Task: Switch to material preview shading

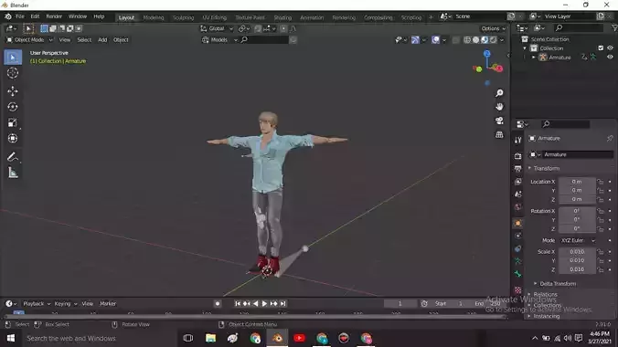Action: [x=485, y=40]
